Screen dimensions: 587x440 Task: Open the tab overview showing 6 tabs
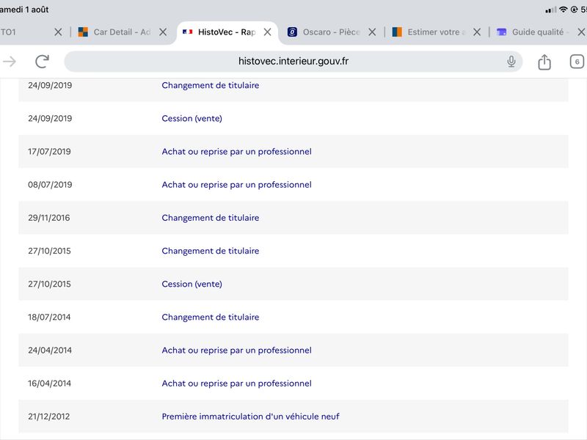tap(577, 62)
